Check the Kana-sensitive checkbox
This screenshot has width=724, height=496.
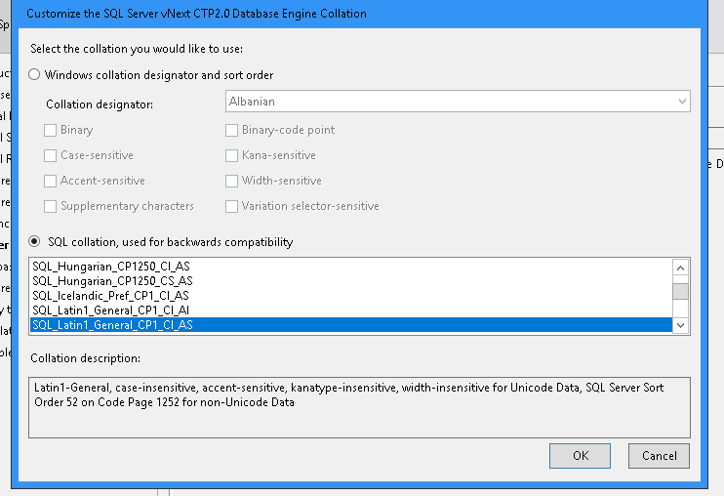pyautogui.click(x=231, y=155)
